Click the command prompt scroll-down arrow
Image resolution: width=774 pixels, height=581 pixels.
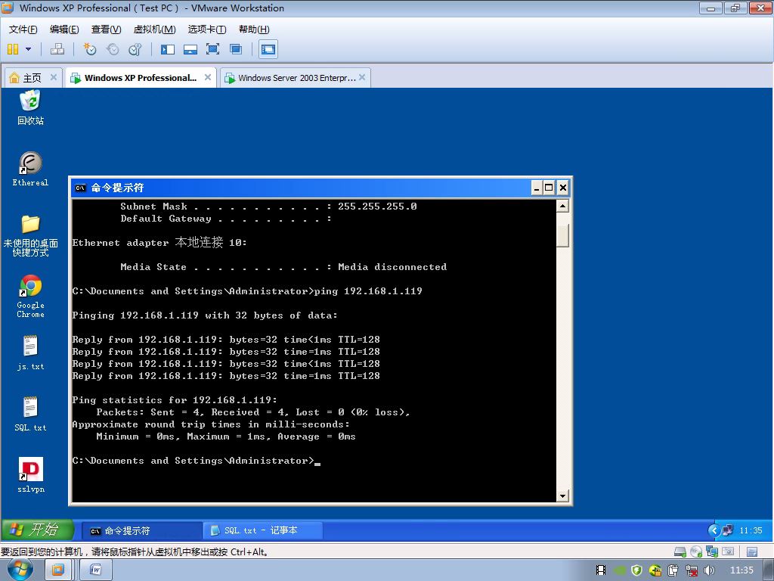tap(562, 496)
